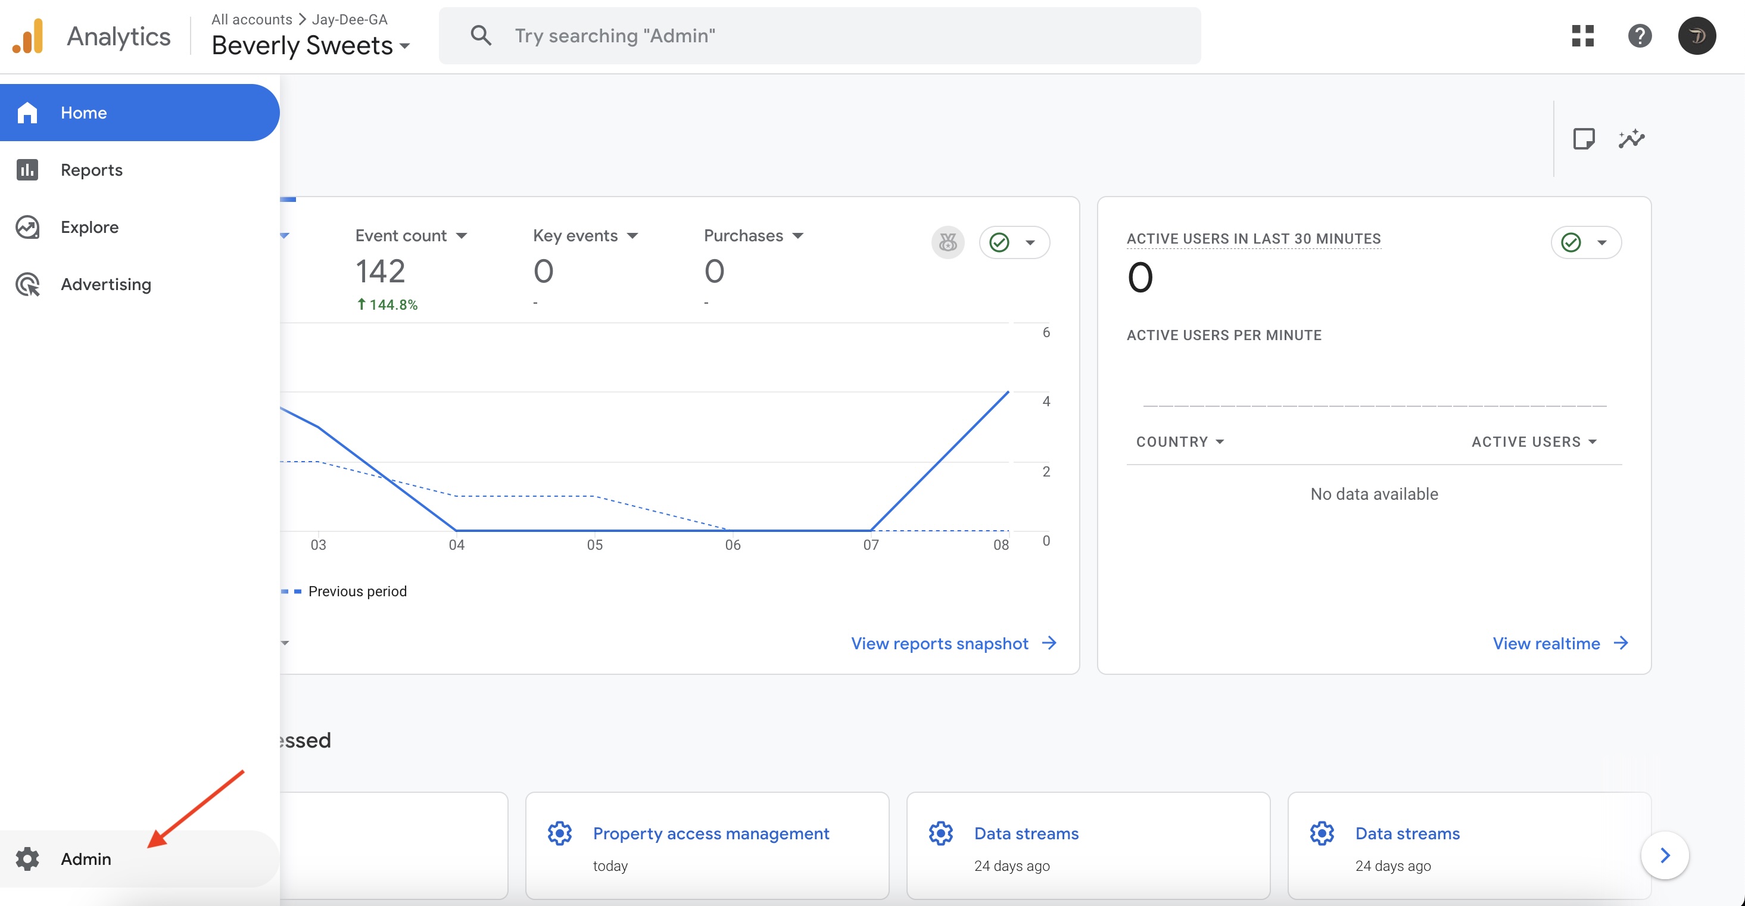Click the notes sticky icon
Image resolution: width=1745 pixels, height=906 pixels.
(x=1583, y=139)
